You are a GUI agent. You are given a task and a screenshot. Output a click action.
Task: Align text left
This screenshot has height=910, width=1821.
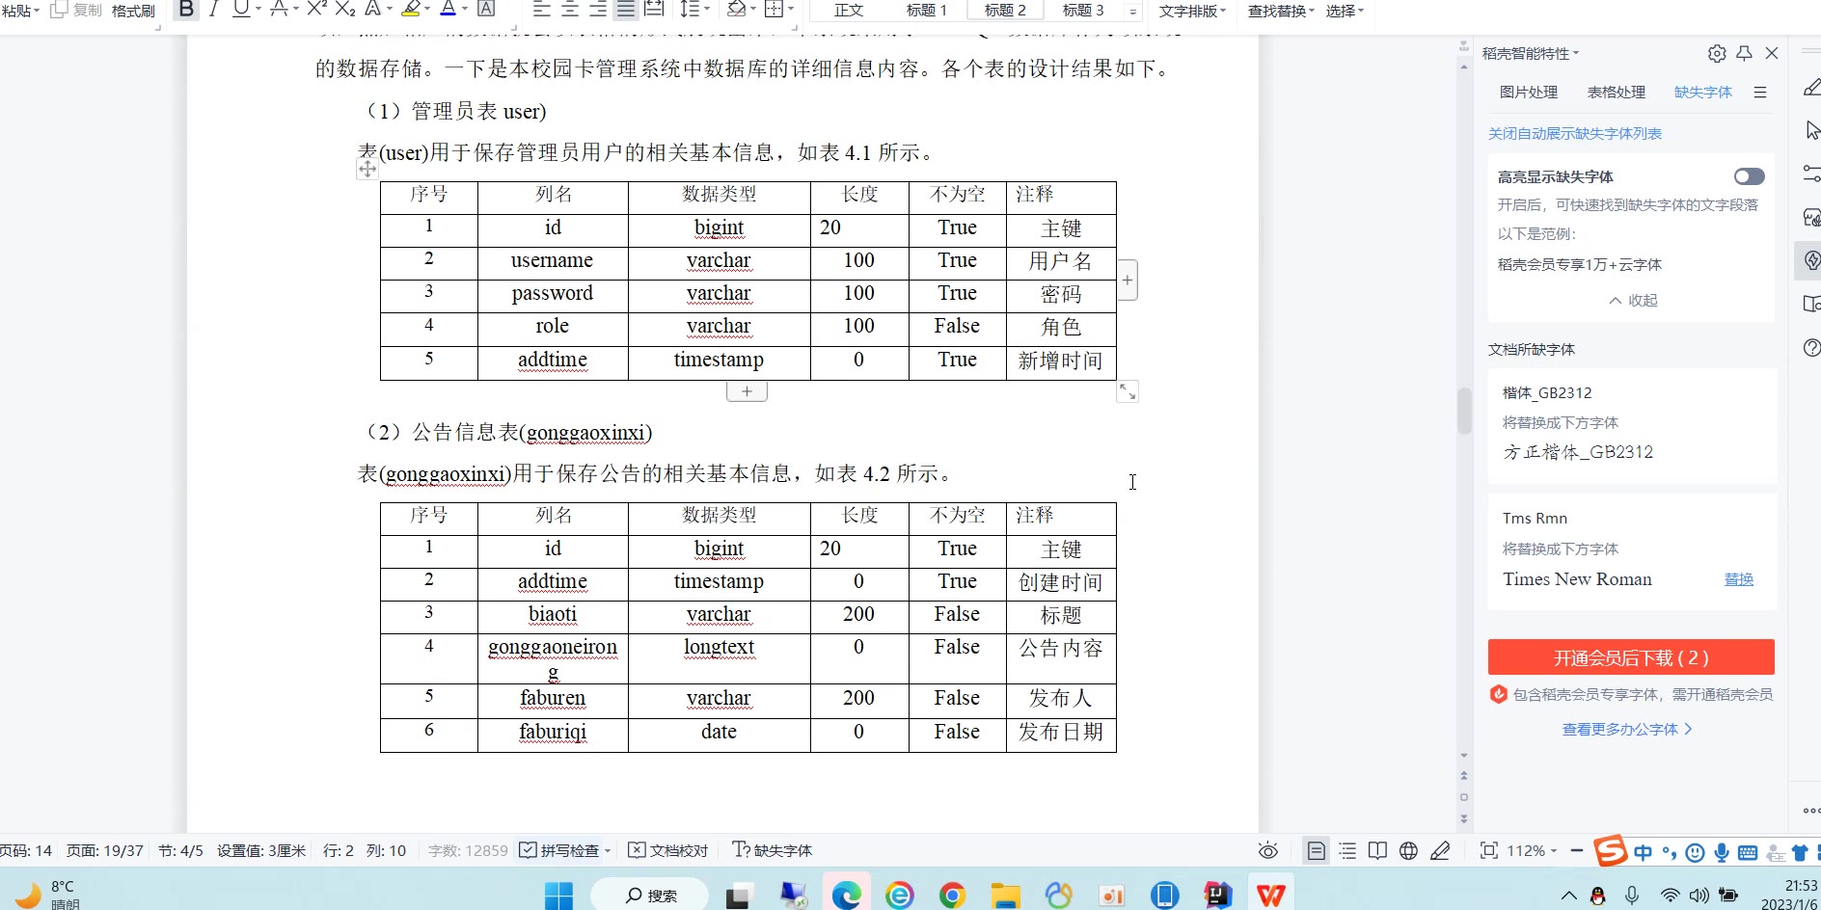[542, 10]
